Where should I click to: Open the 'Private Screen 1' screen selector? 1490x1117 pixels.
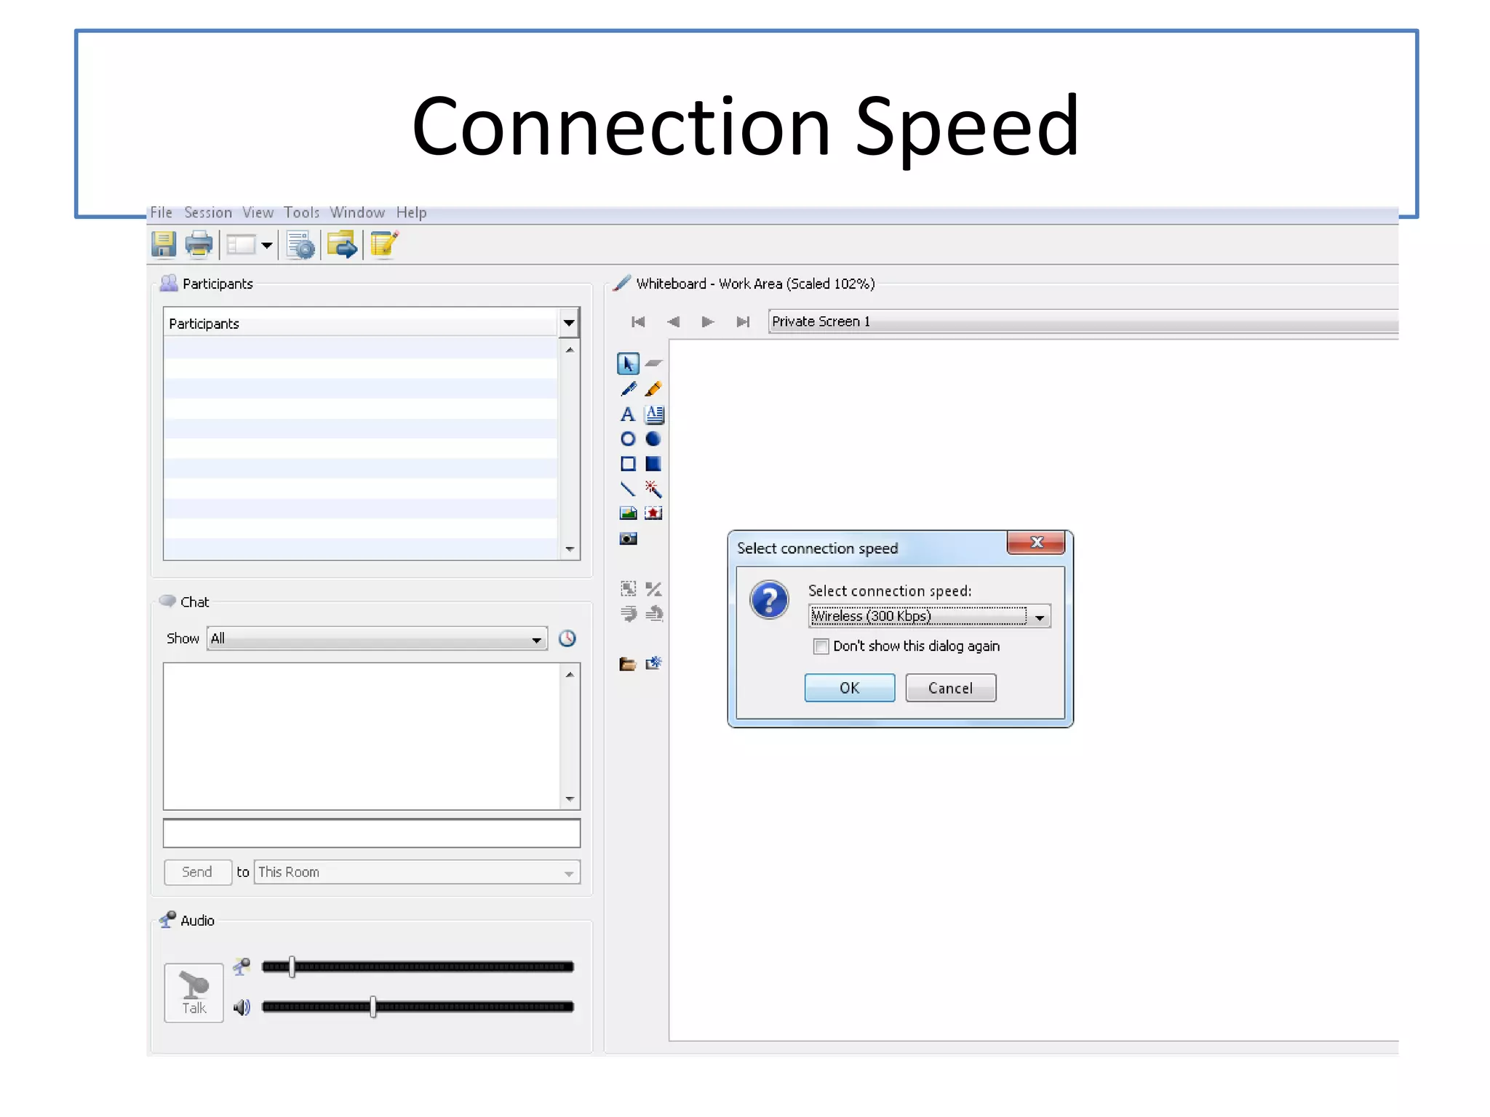pyautogui.click(x=1083, y=321)
